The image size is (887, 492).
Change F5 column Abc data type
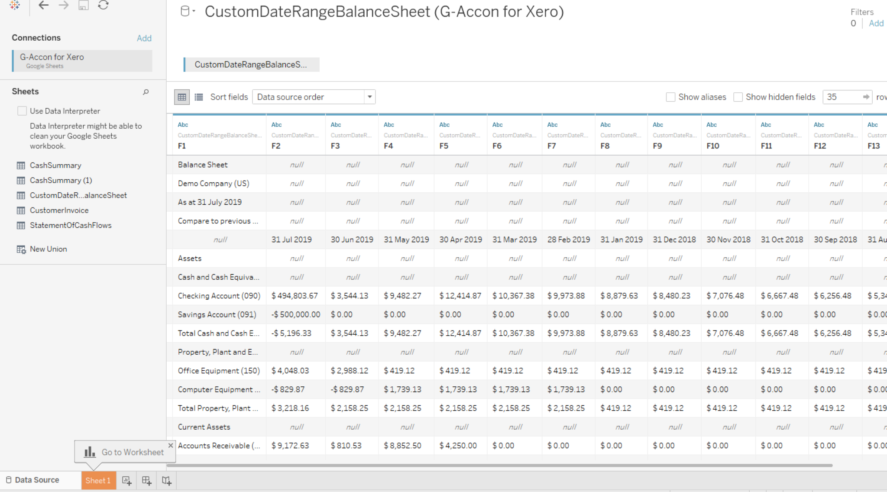[444, 125]
